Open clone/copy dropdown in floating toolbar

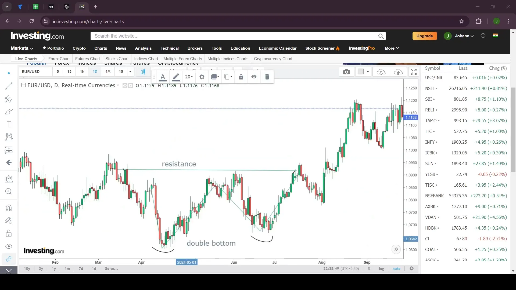pos(228,77)
